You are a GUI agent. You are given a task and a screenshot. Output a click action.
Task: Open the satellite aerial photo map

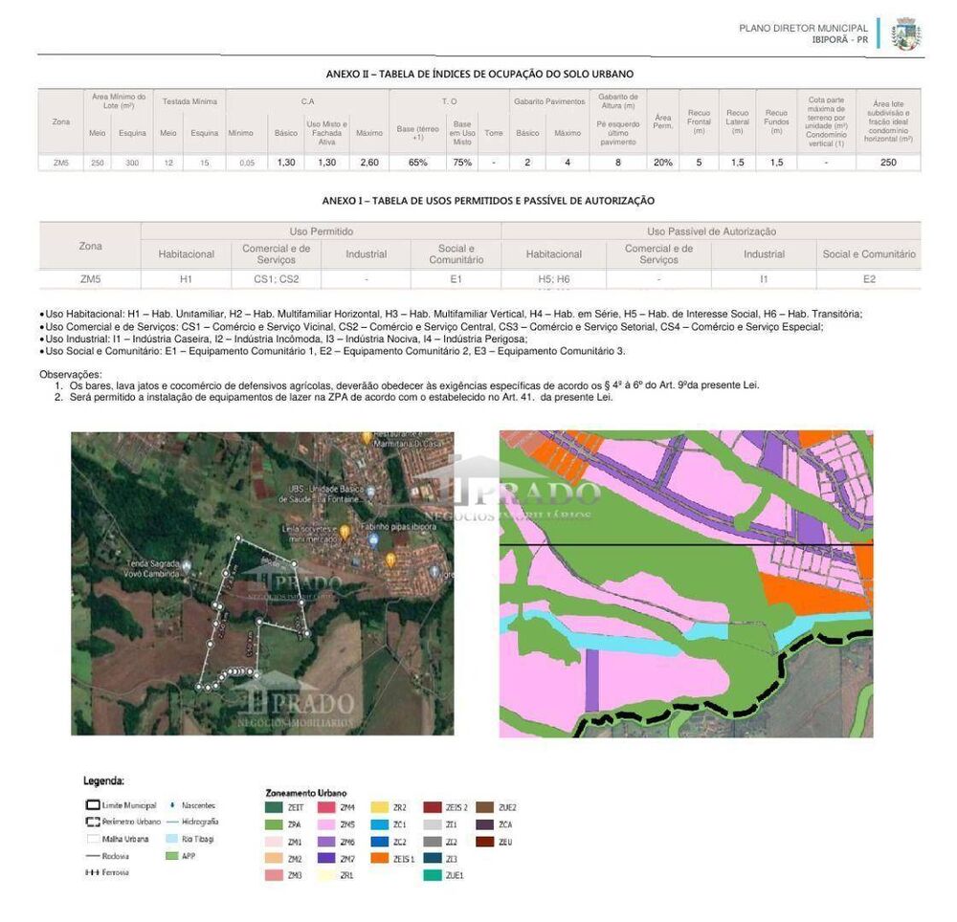[262, 583]
